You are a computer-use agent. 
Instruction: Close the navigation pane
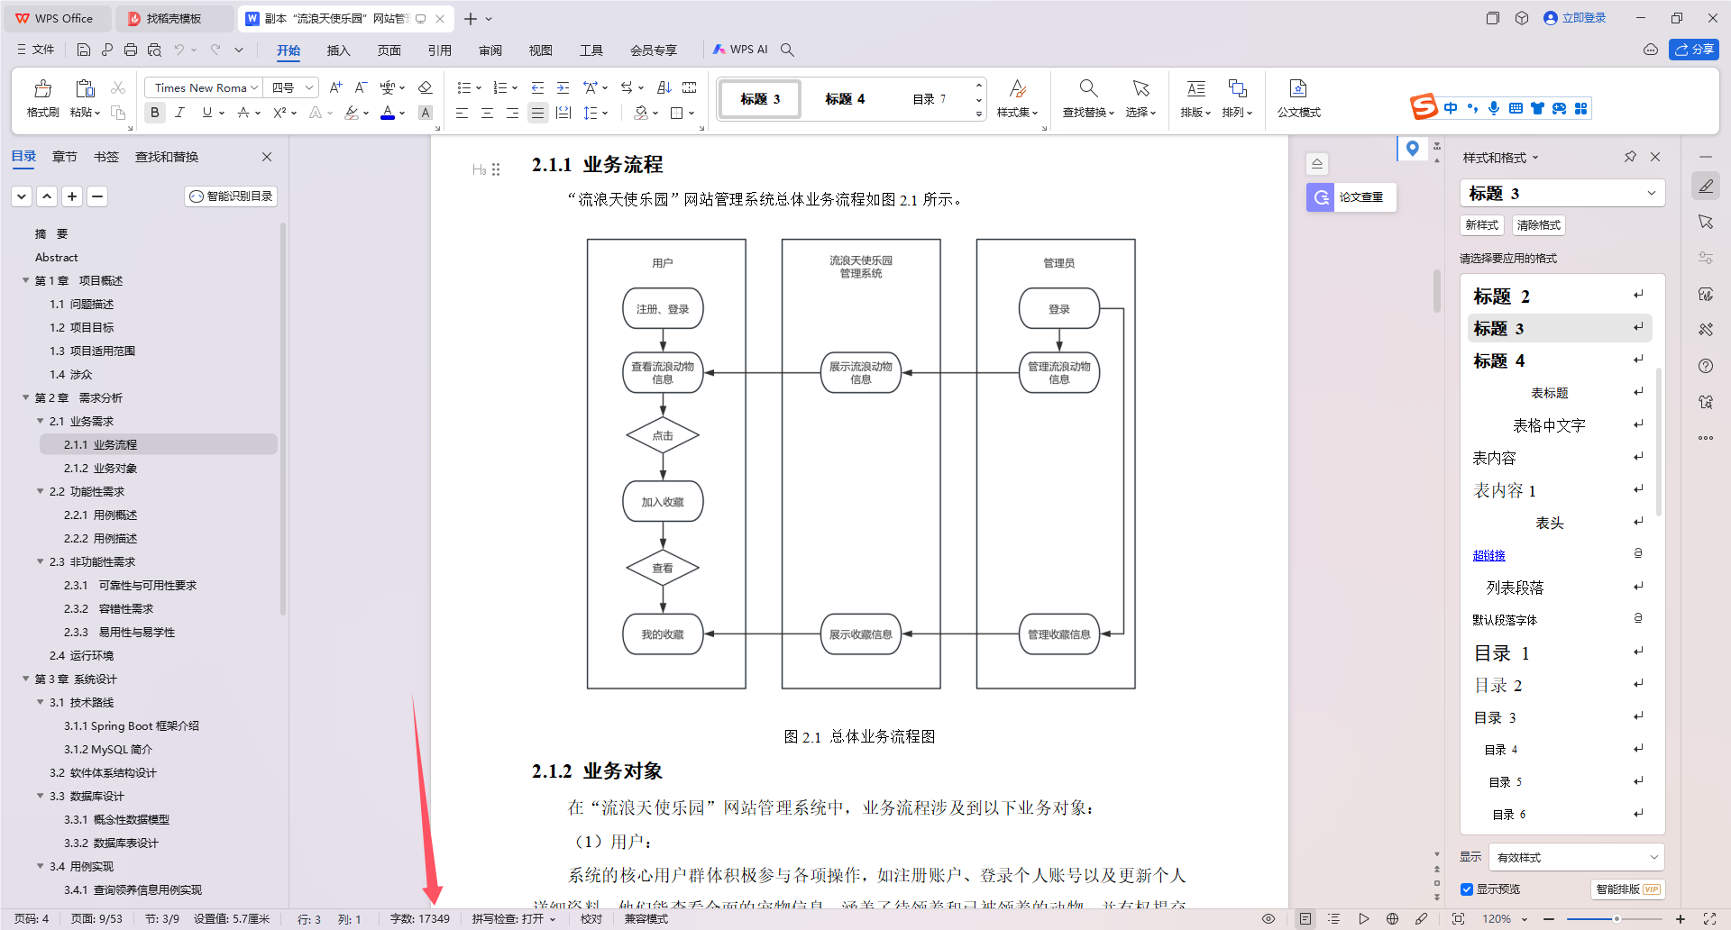tap(267, 157)
